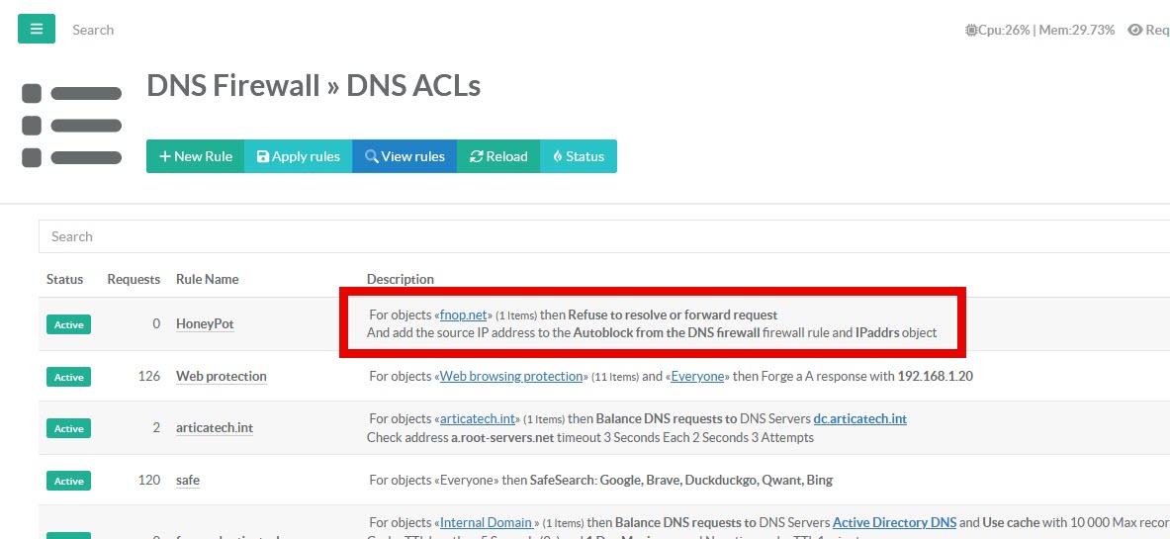
Task: Toggle Active badge for articatech.int rule
Action: coord(68,428)
